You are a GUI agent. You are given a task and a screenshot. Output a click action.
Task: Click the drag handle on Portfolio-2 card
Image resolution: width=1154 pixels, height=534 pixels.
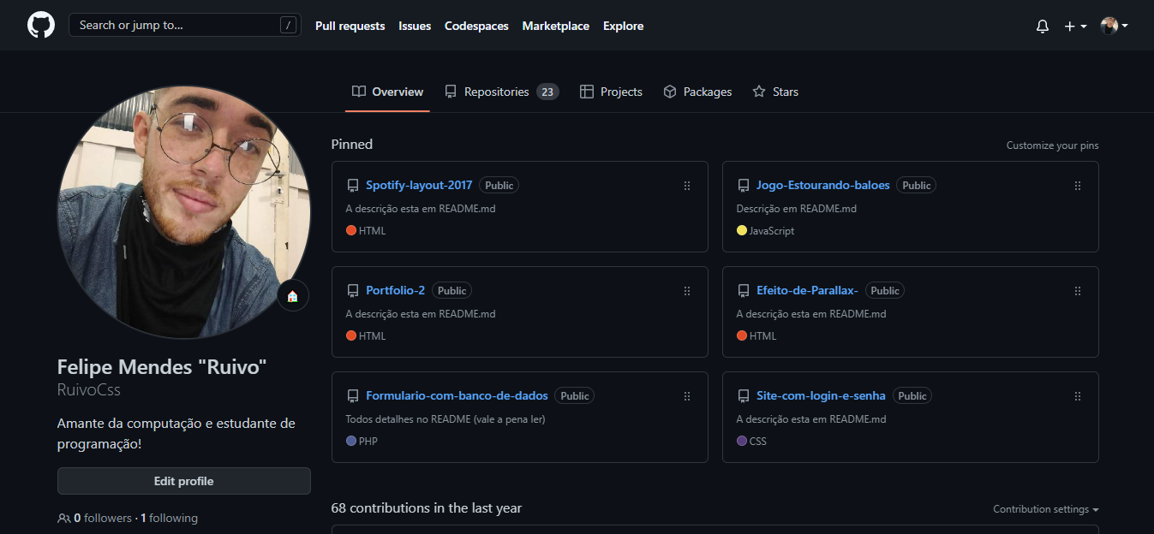(687, 291)
